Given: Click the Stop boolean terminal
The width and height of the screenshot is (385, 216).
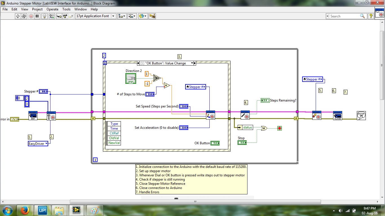Looking at the screenshot, I should (242, 143).
